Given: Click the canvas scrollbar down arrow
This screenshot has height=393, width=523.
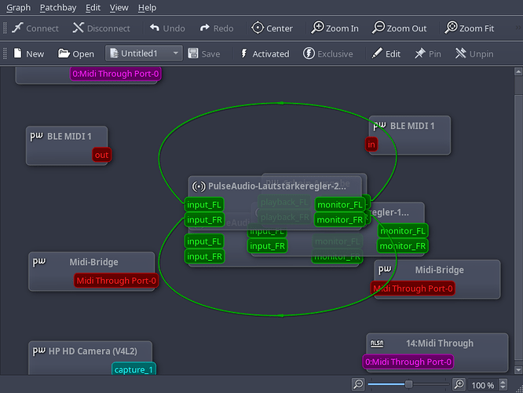Looking at the screenshot, I should (x=518, y=369).
